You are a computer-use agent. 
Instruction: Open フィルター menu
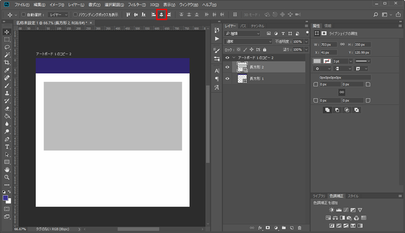pos(137,5)
